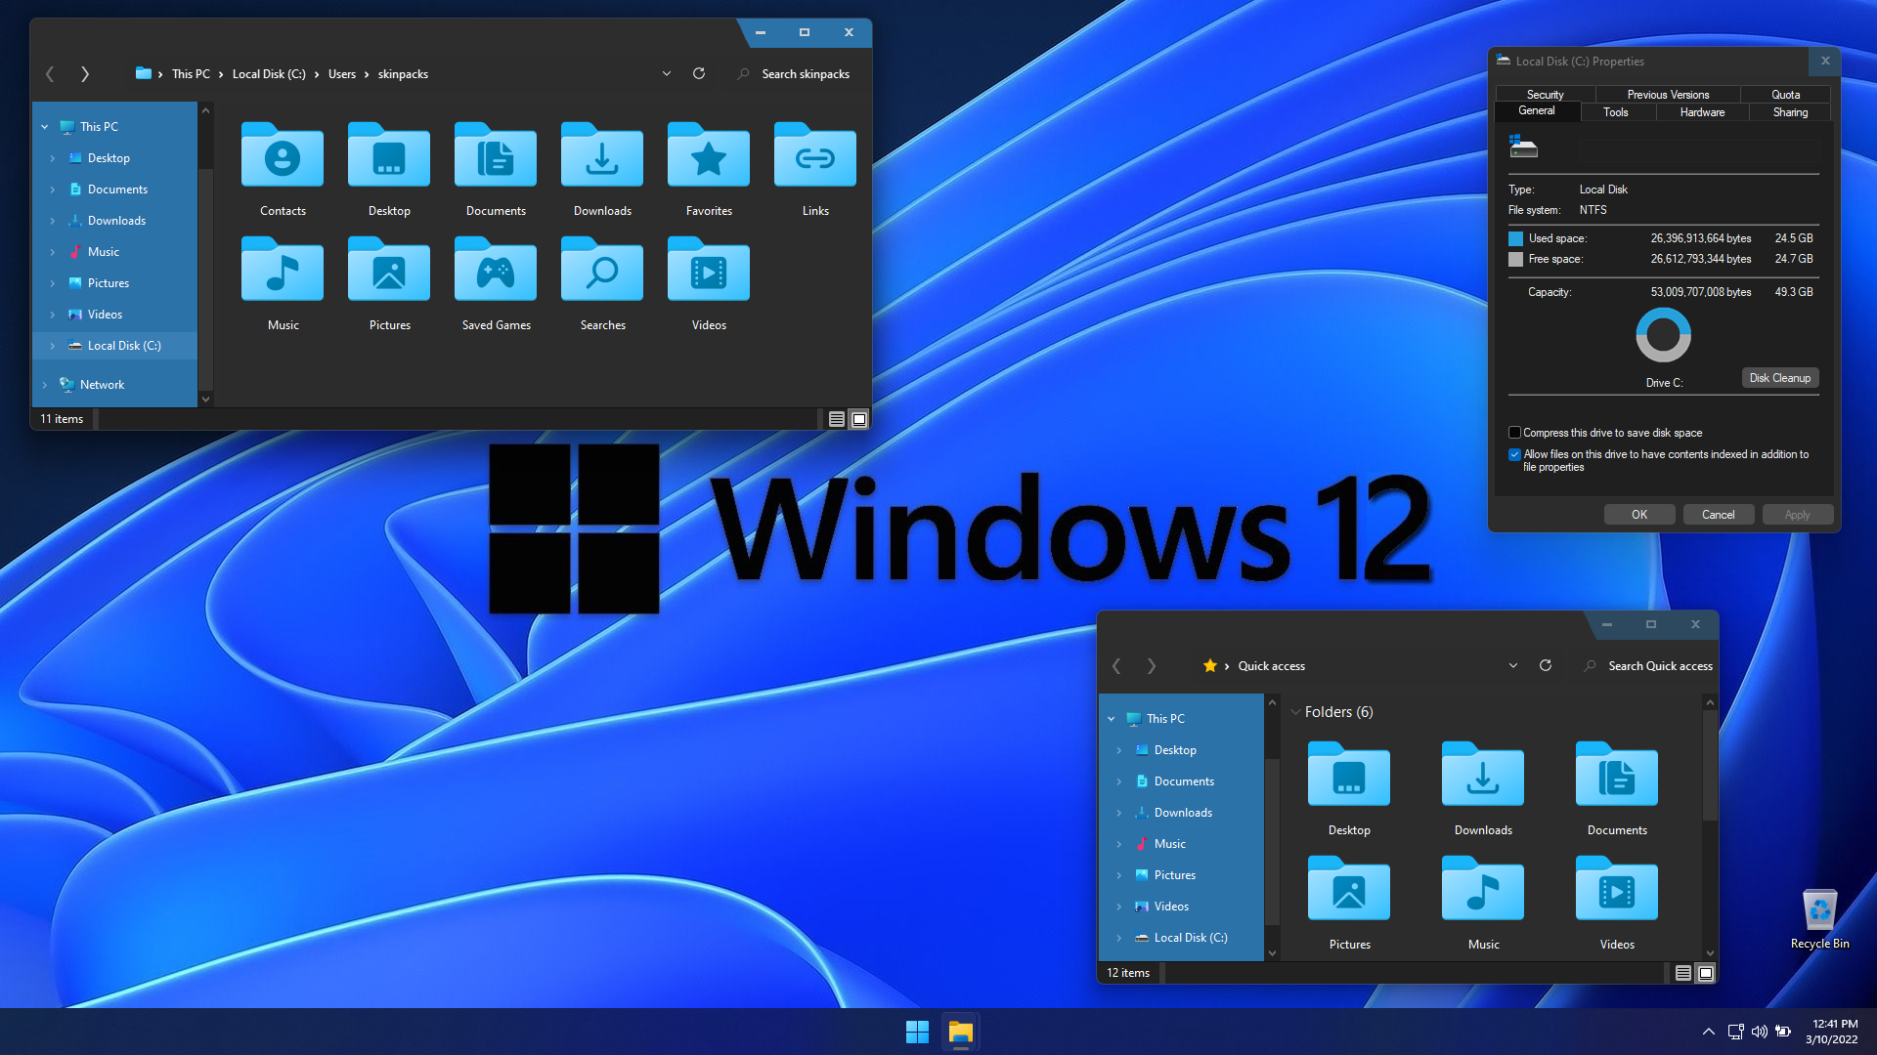The width and height of the screenshot is (1877, 1055).
Task: Open address history dropdown in Quick access window
Action: click(x=1513, y=665)
